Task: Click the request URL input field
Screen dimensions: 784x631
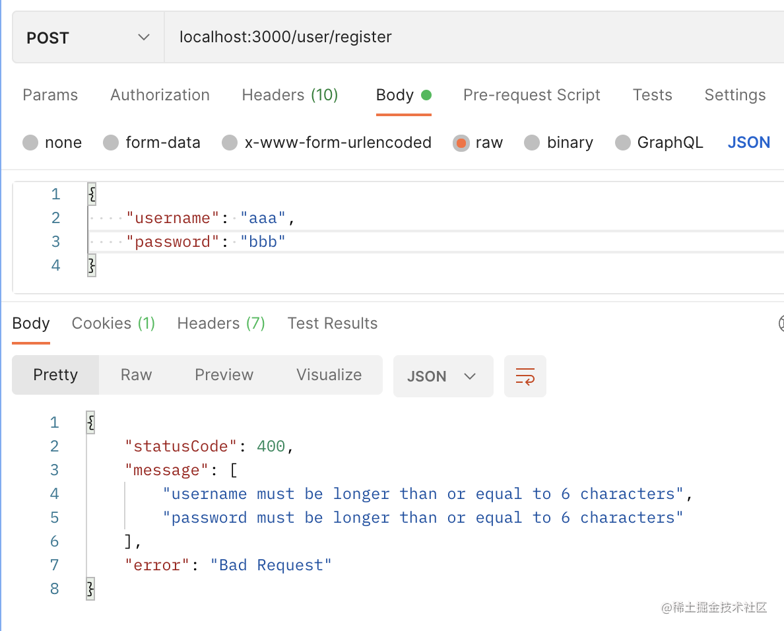Action: pyautogui.click(x=462, y=38)
